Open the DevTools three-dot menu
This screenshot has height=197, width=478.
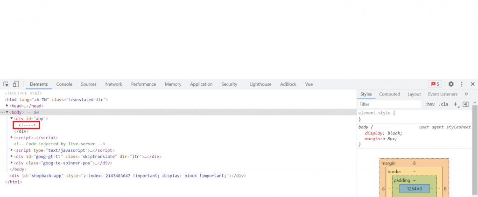tap(462, 84)
